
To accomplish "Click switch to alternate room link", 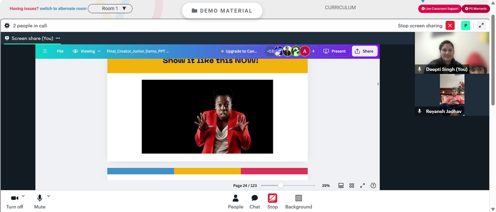I will pos(63,8).
